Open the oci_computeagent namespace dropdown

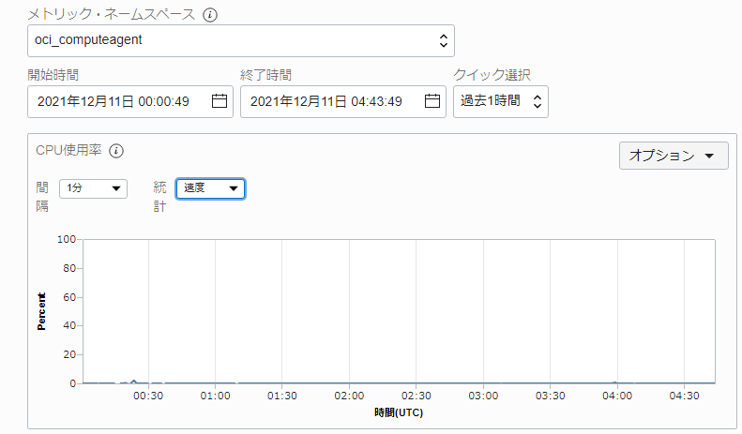pyautogui.click(x=241, y=40)
